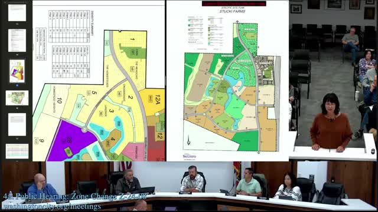The height and width of the screenshot is (212, 378).
Task: Click the red banner above Stucki Farms plan
Action: click(x=234, y=4)
